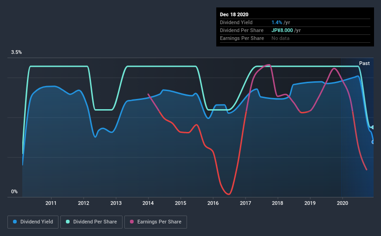
Task: Click the 'Dec 18 2020' tooltip date
Action: pos(234,14)
